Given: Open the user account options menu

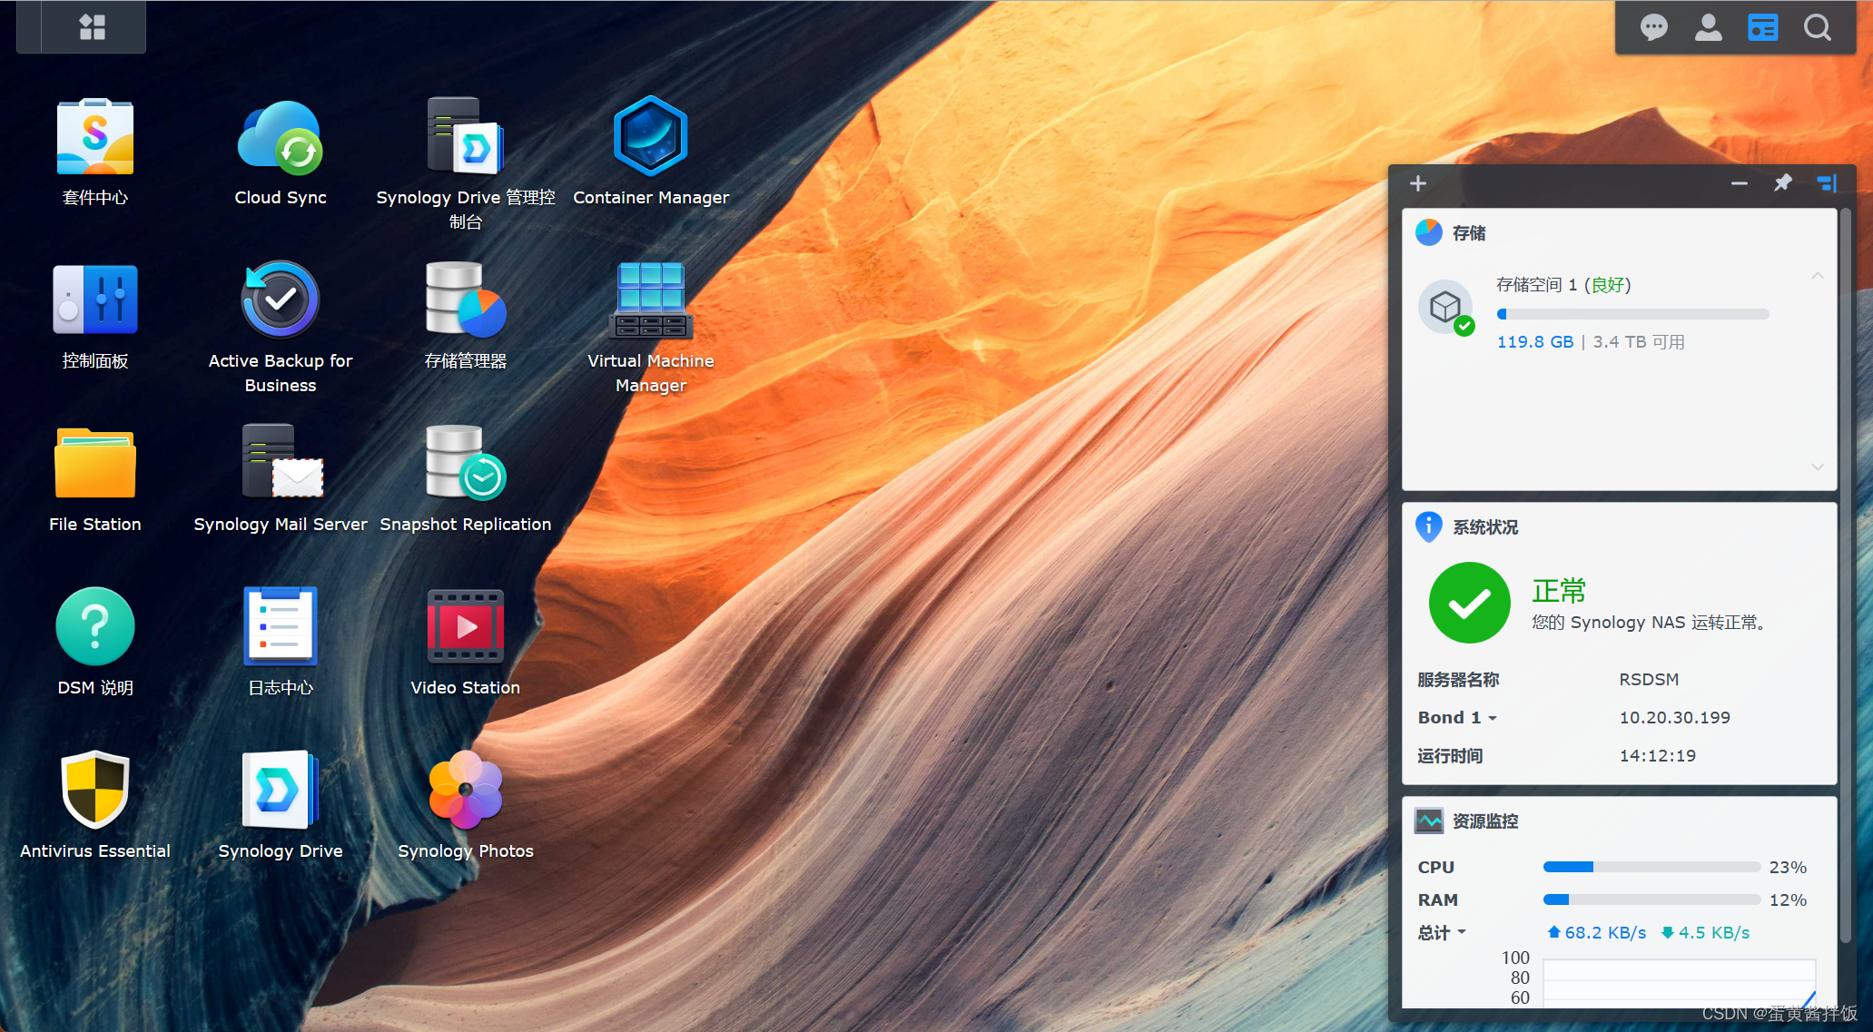Looking at the screenshot, I should pos(1708,27).
